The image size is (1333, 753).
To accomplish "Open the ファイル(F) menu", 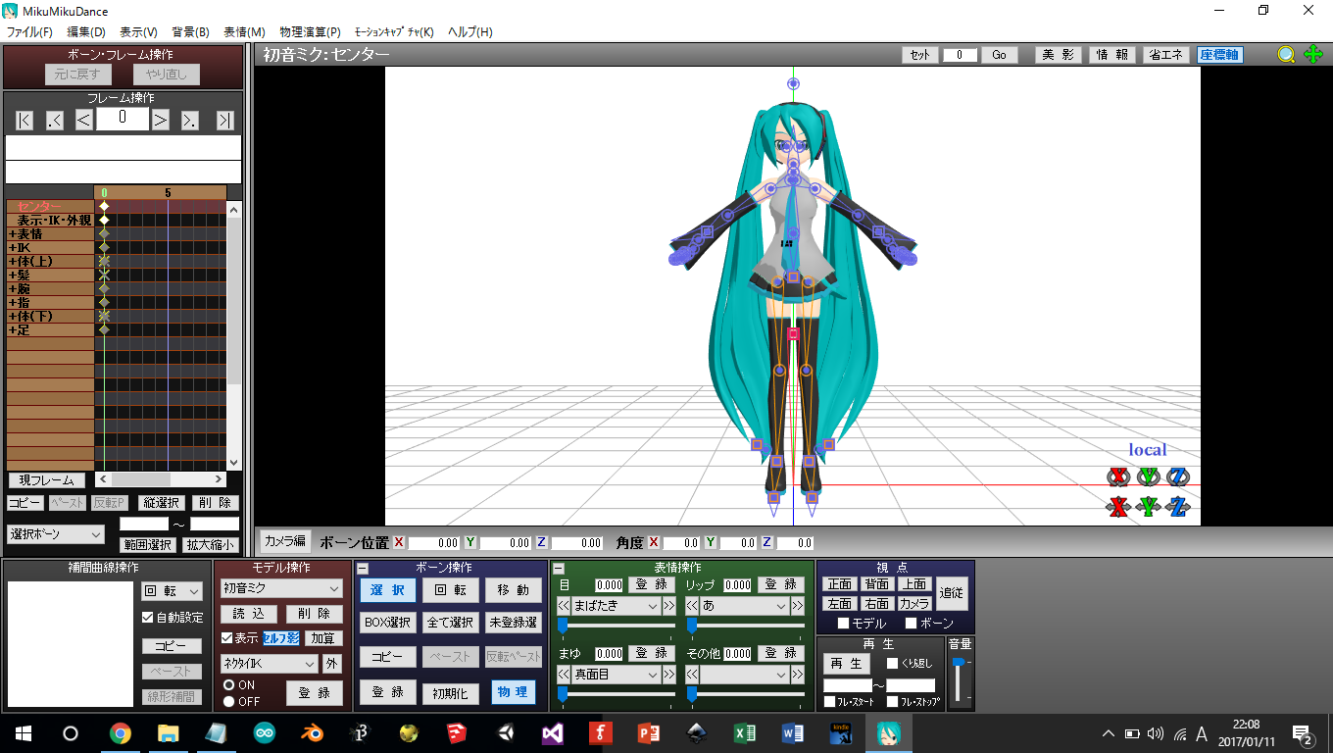I will pos(29,32).
